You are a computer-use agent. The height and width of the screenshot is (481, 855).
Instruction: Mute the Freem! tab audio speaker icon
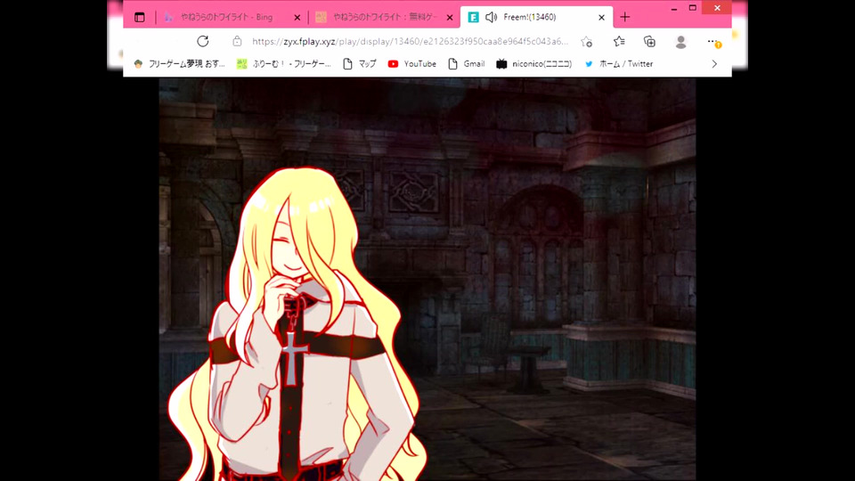pos(491,18)
